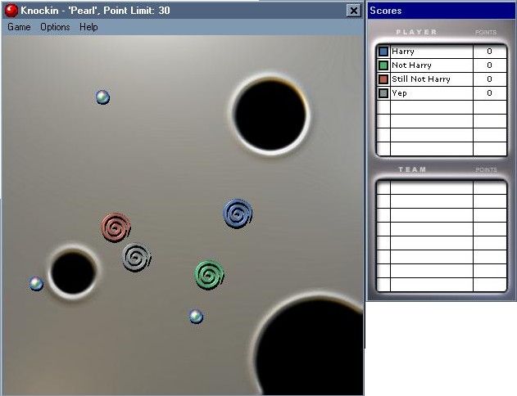Select the Still Not Harry player name
This screenshot has height=396, width=517.
pyautogui.click(x=421, y=79)
